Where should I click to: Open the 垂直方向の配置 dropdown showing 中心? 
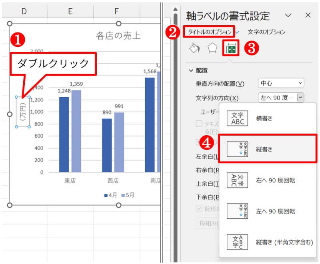pyautogui.click(x=281, y=83)
